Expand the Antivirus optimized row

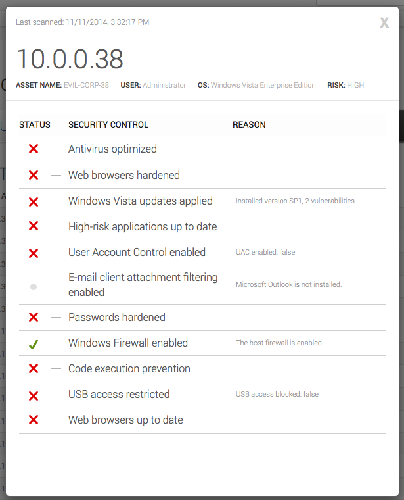(x=56, y=149)
